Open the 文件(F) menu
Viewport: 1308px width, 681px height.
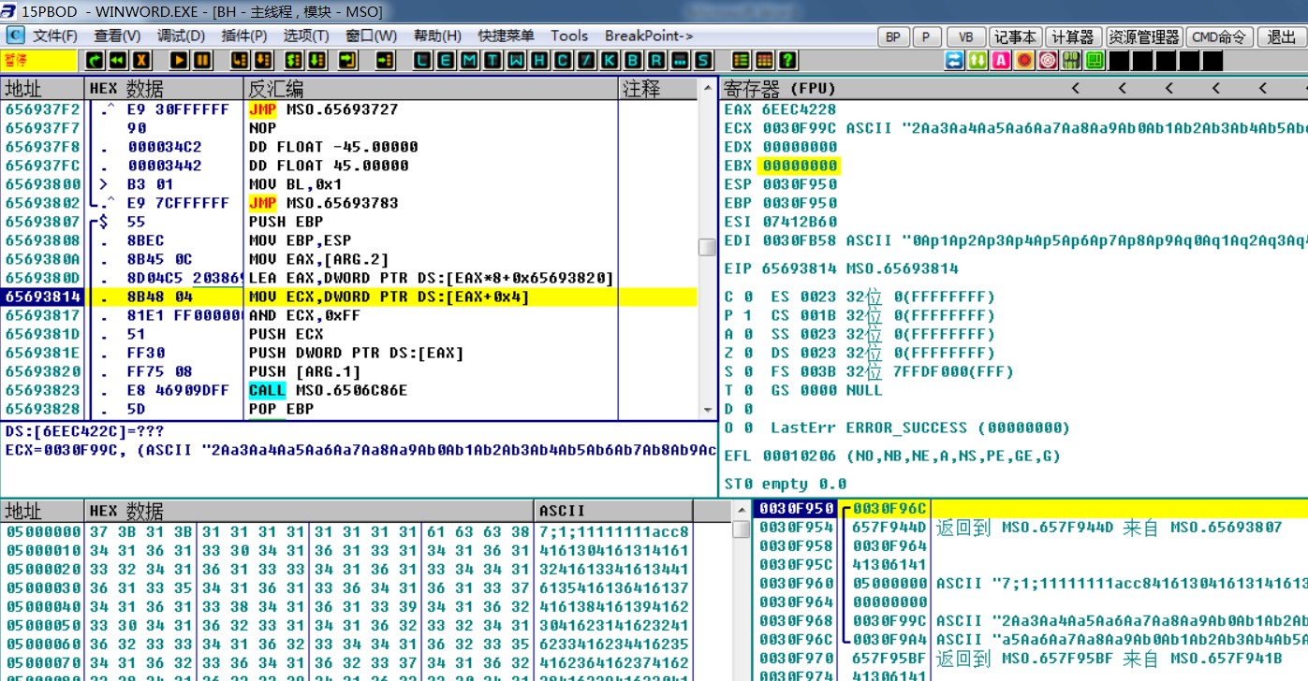(55, 36)
